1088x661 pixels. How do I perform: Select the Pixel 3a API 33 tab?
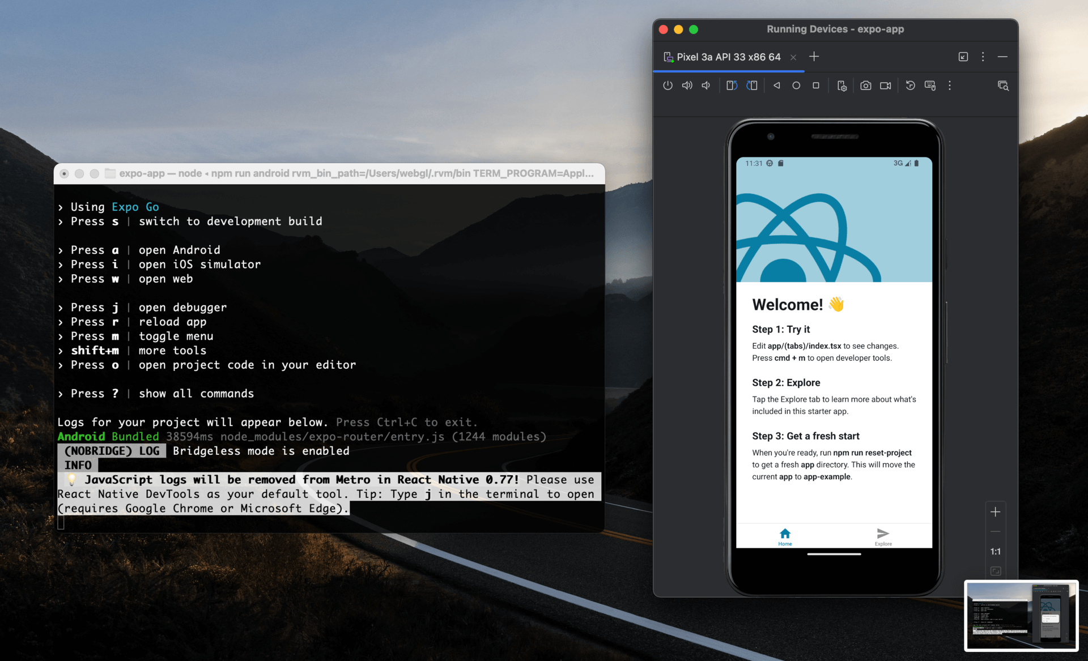coord(728,57)
